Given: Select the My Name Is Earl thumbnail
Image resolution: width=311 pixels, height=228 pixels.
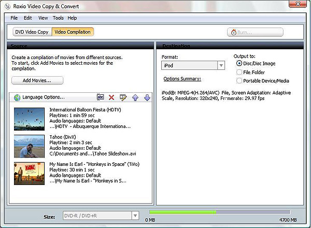Looking at the screenshot, I should point(29,174).
